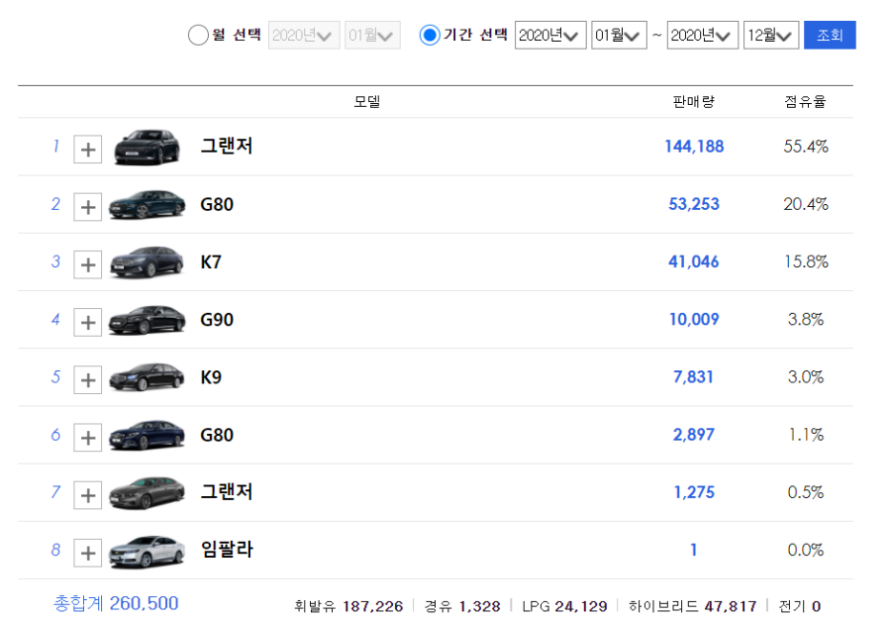This screenshot has height=620, width=891.
Task: Click the 0.0% share value
Action: 806,550
